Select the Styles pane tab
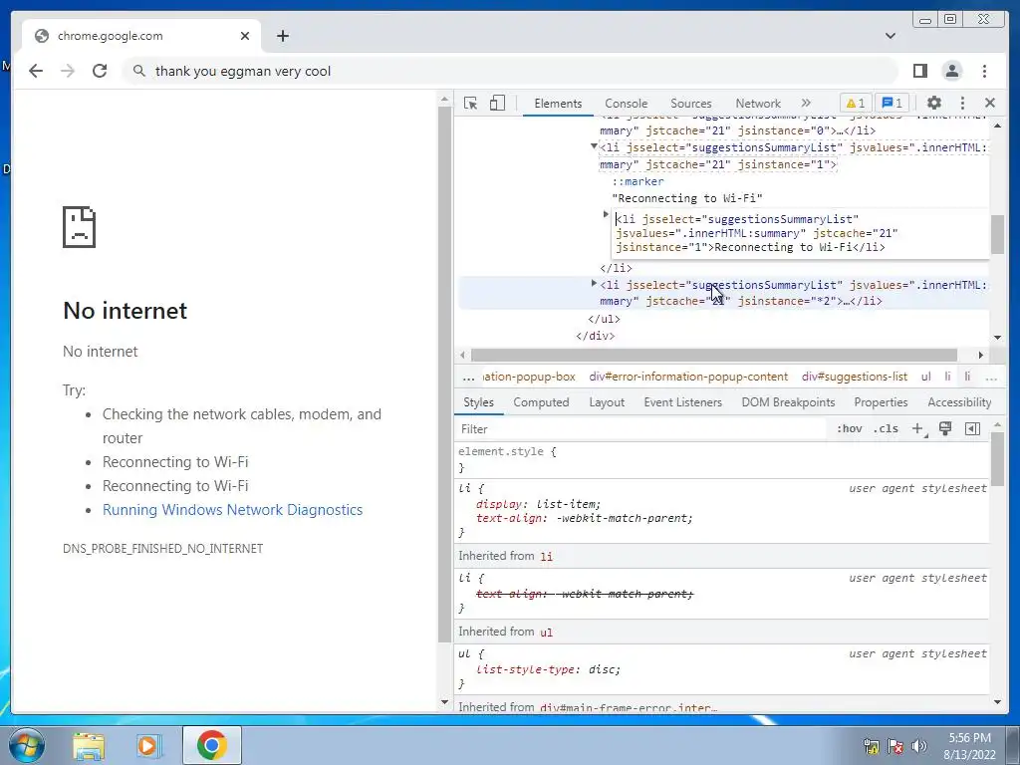Viewport: 1020px width, 765px height. click(x=478, y=402)
